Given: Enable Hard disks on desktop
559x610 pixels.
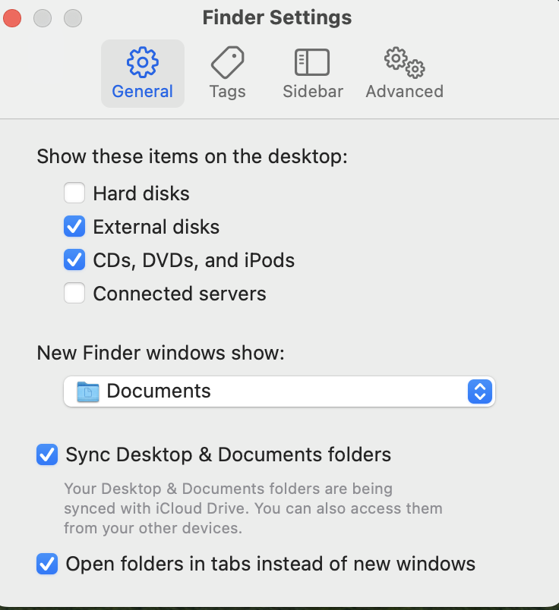Looking at the screenshot, I should pos(74,193).
